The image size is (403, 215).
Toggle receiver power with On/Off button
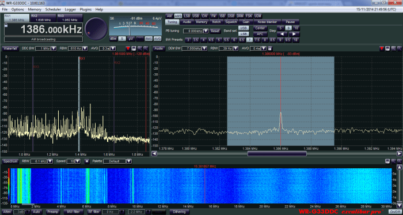395,212
